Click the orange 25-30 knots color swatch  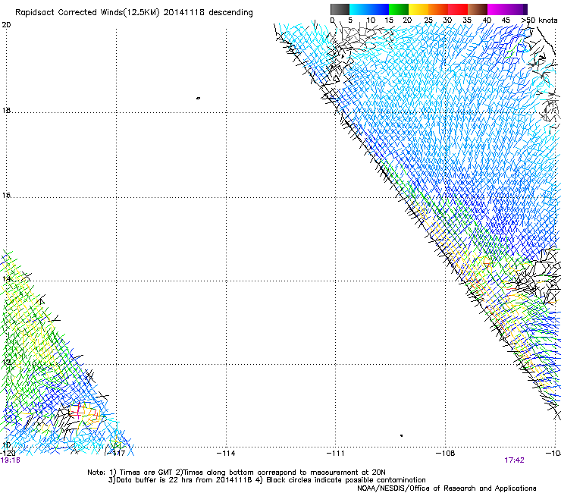tap(438, 9)
